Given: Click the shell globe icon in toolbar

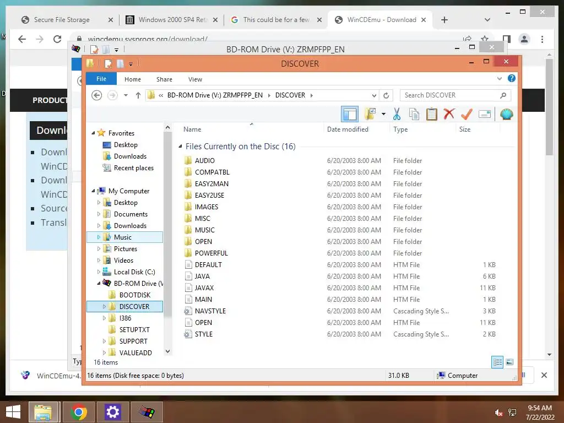Looking at the screenshot, I should [507, 115].
